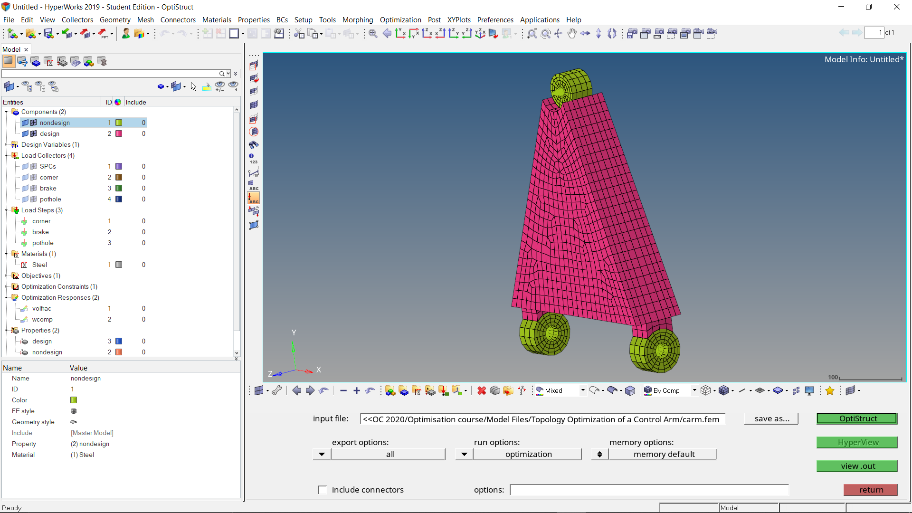Viewport: 912px width, 513px height.
Task: Toggle visibility of the SPCs load collector
Action: [25, 166]
